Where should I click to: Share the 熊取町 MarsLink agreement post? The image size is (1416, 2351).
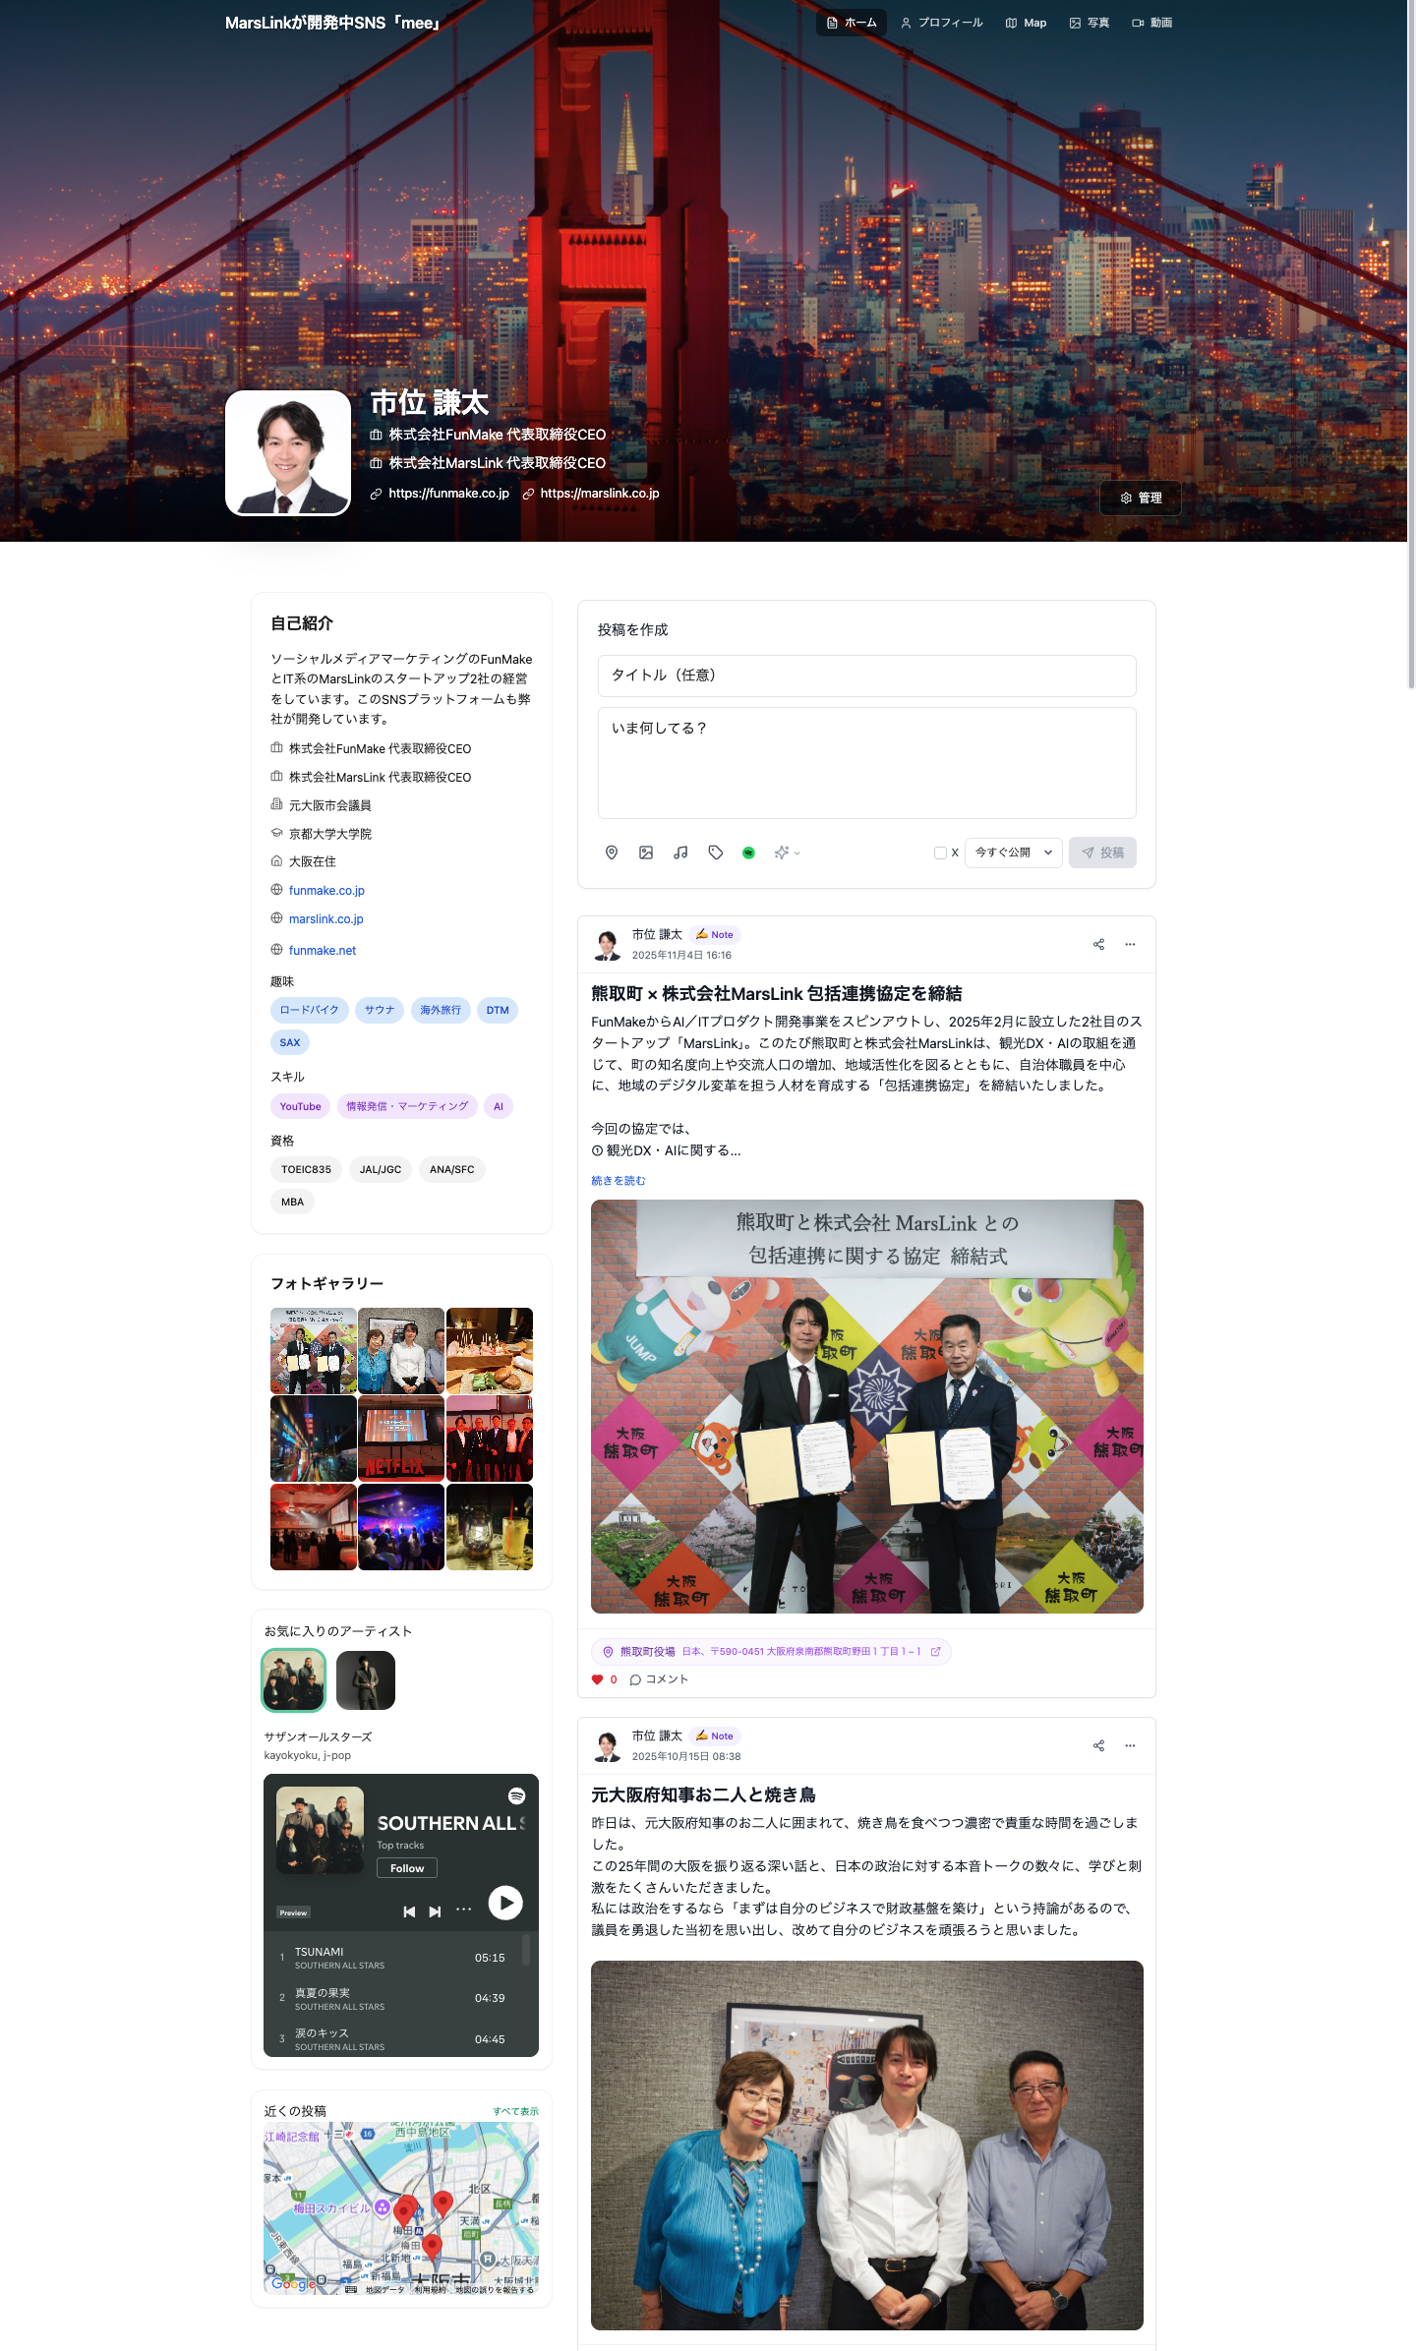[1098, 945]
